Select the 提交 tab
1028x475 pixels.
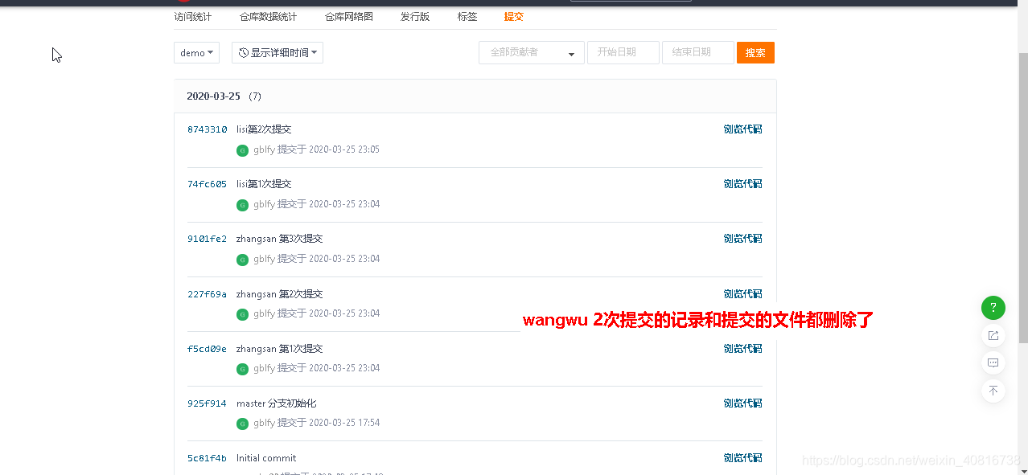pyautogui.click(x=514, y=17)
